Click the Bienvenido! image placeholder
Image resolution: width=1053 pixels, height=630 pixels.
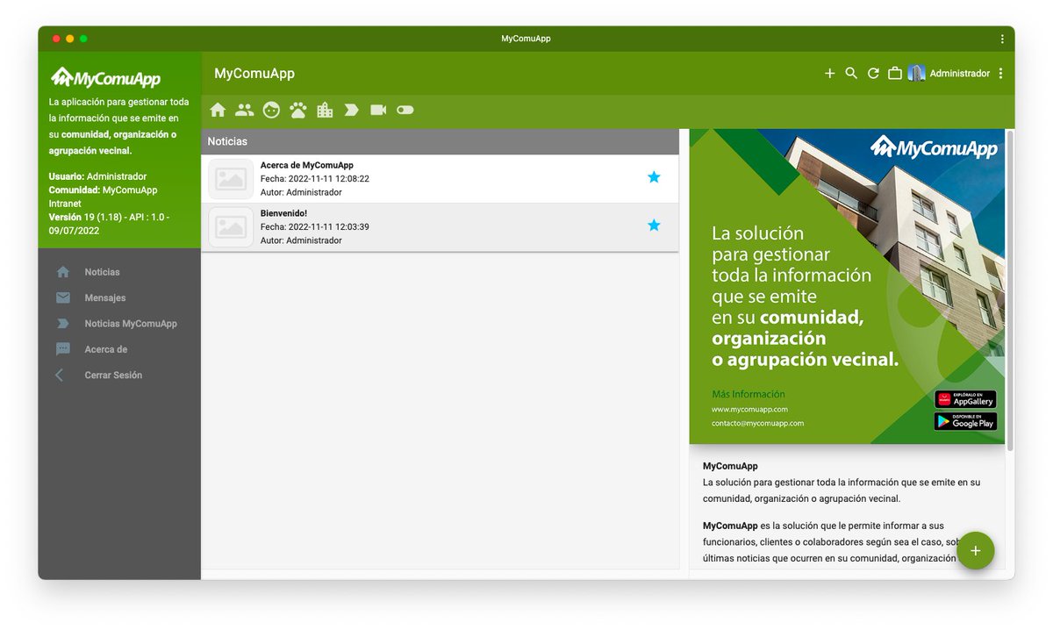pyautogui.click(x=231, y=227)
